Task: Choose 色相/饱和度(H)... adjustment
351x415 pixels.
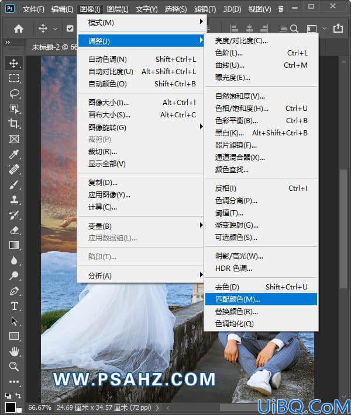Action: click(x=261, y=109)
